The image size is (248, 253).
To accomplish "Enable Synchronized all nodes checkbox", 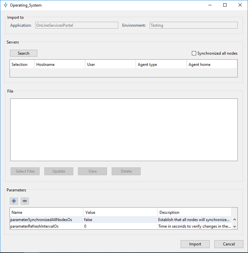I will click(x=194, y=53).
